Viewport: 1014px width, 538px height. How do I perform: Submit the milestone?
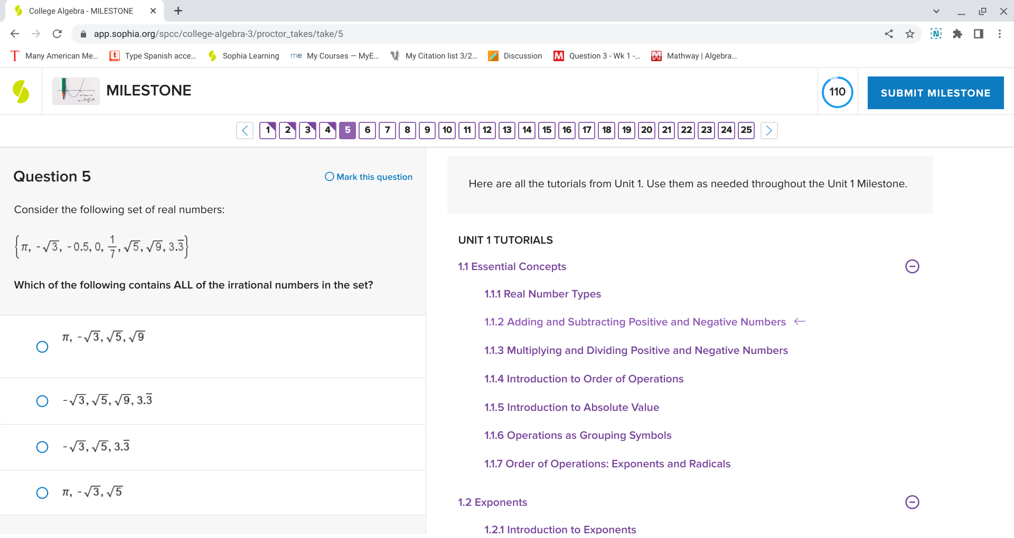[x=935, y=93]
